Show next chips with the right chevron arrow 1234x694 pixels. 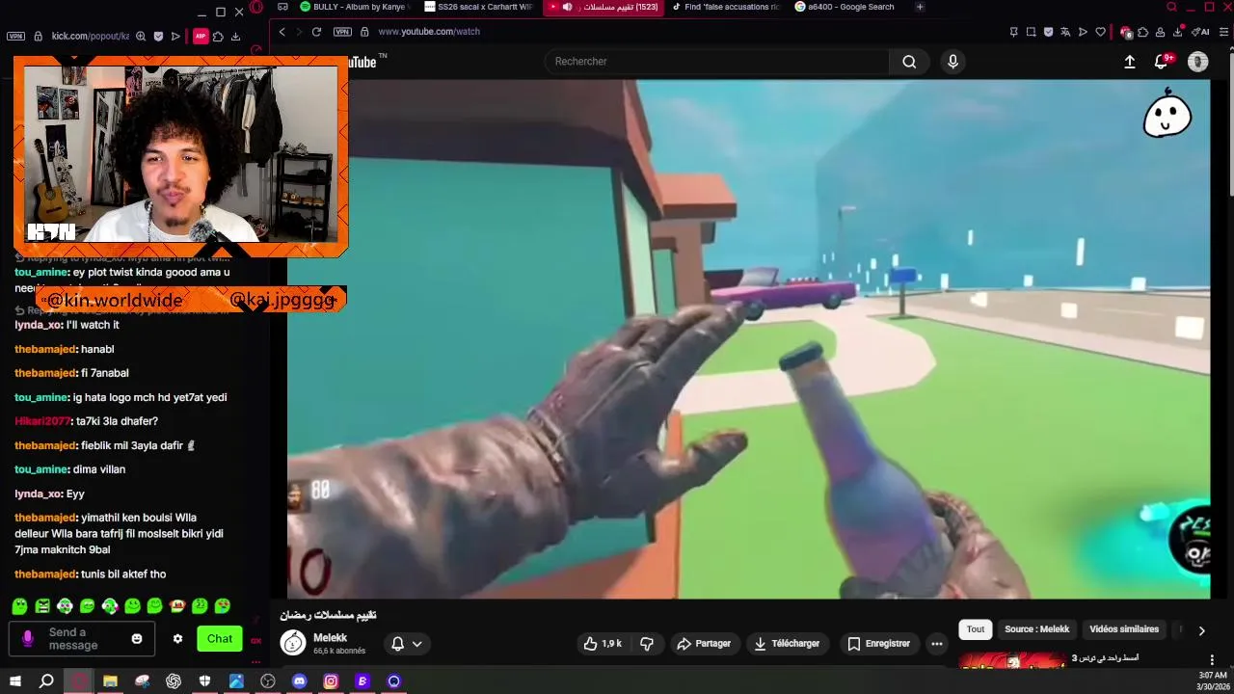tap(1201, 630)
